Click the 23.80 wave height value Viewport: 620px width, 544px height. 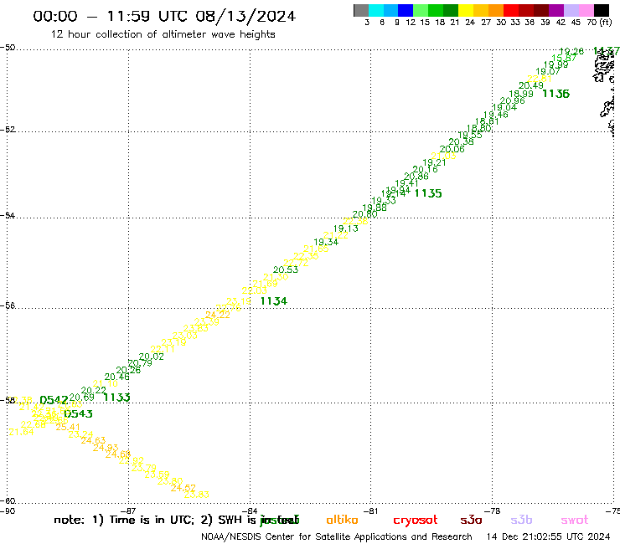(170, 481)
